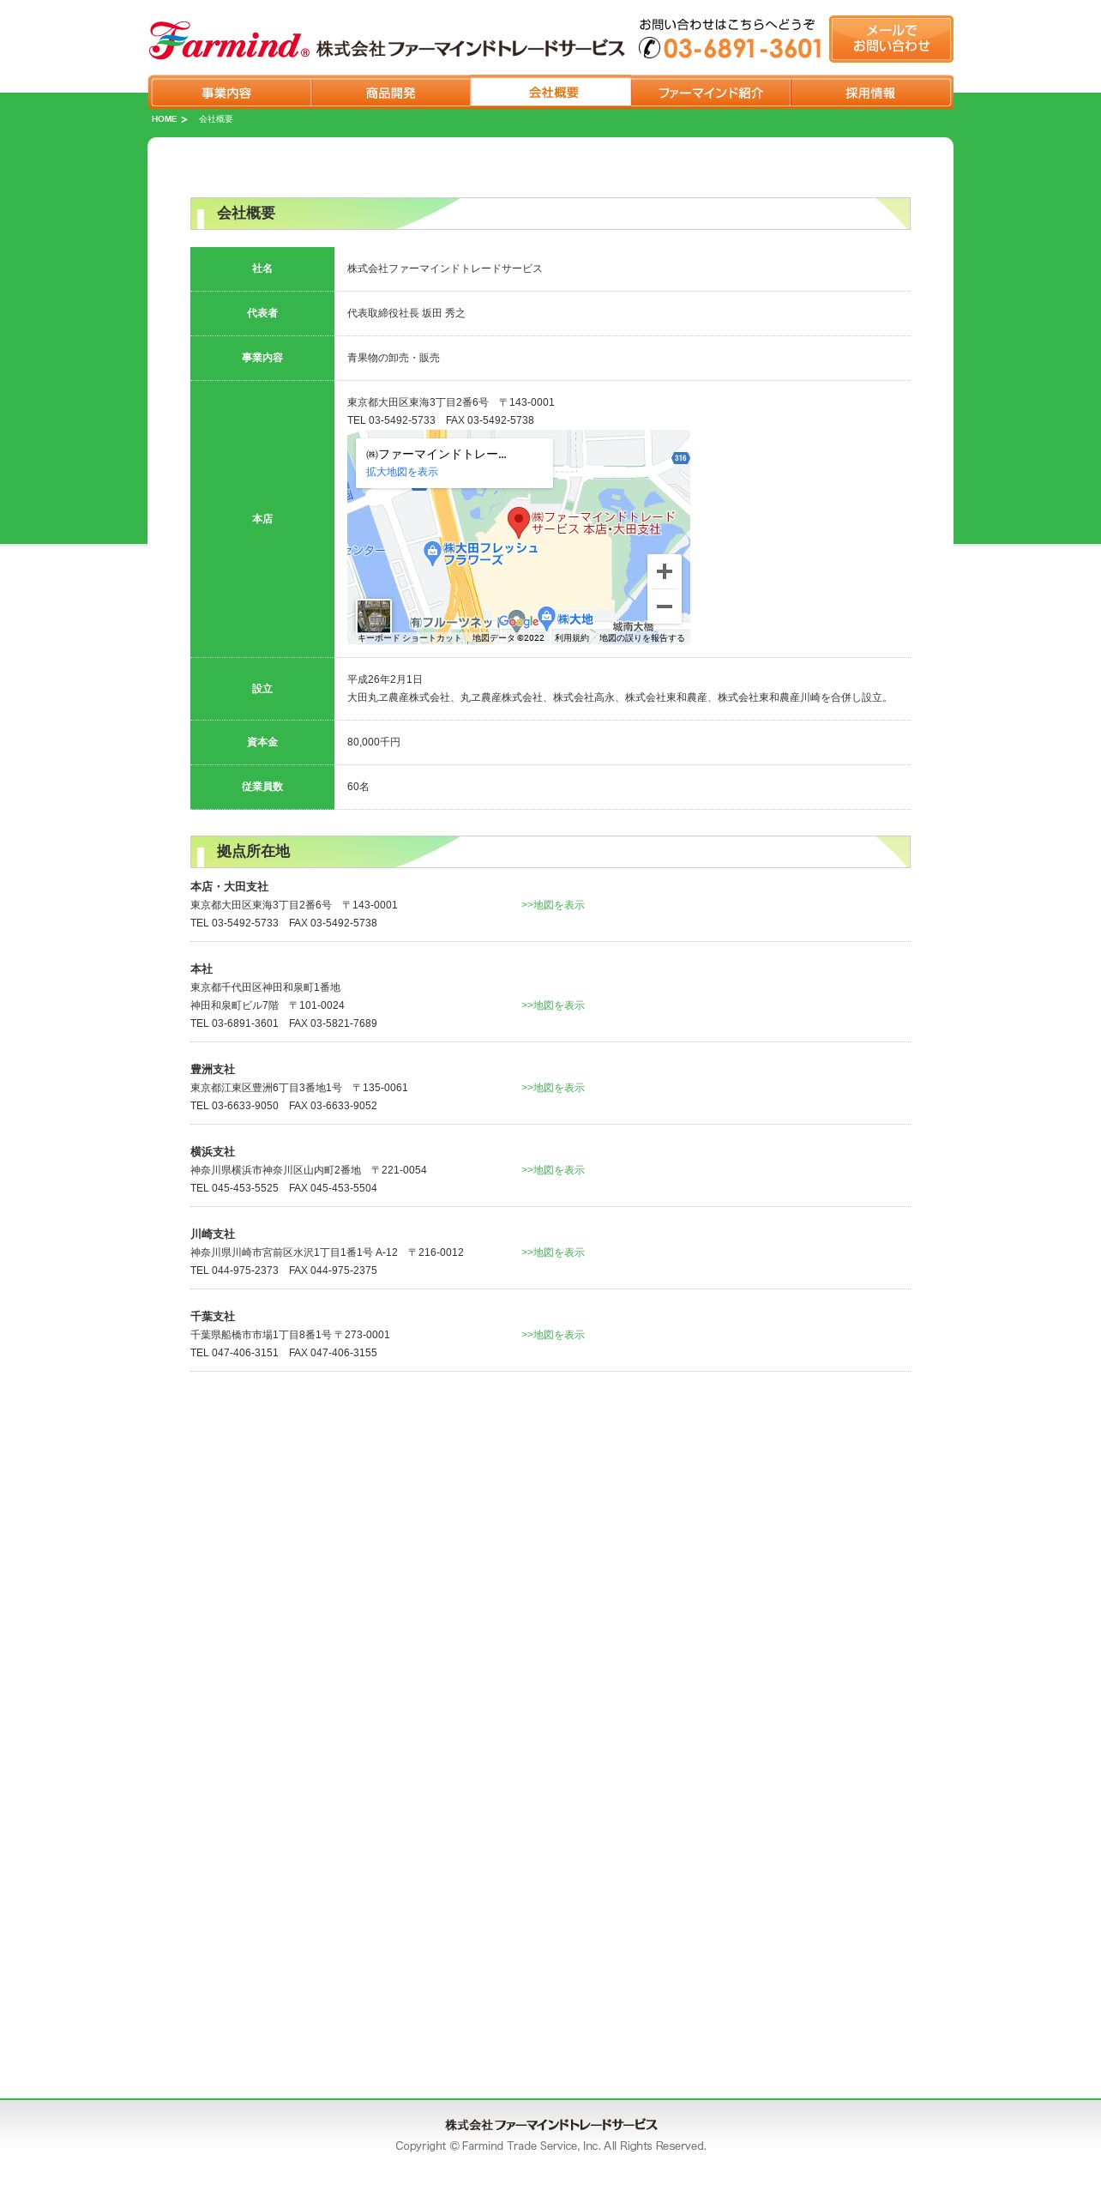Show map for 本社 location
Image resolution: width=1101 pixels, height=2203 pixels.
(x=553, y=1005)
